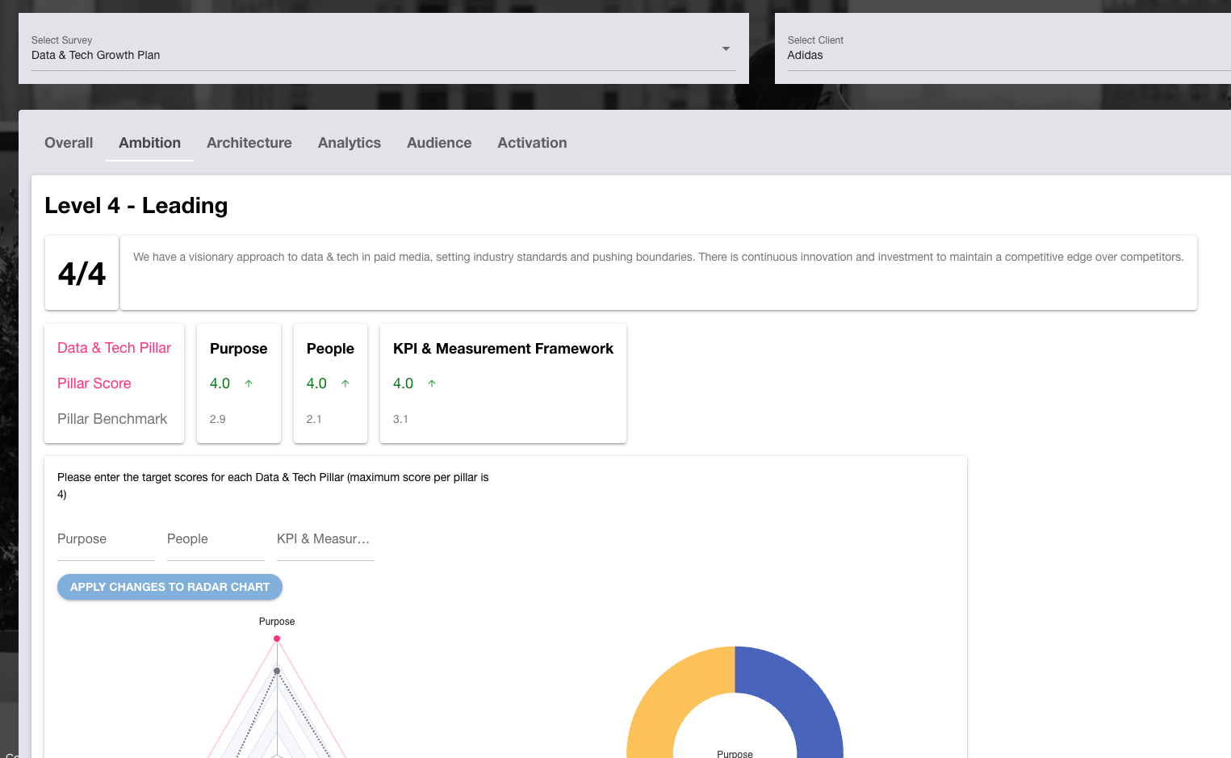Focus the Purpose target score input
Screen dimensions: 1231x758
coord(106,540)
